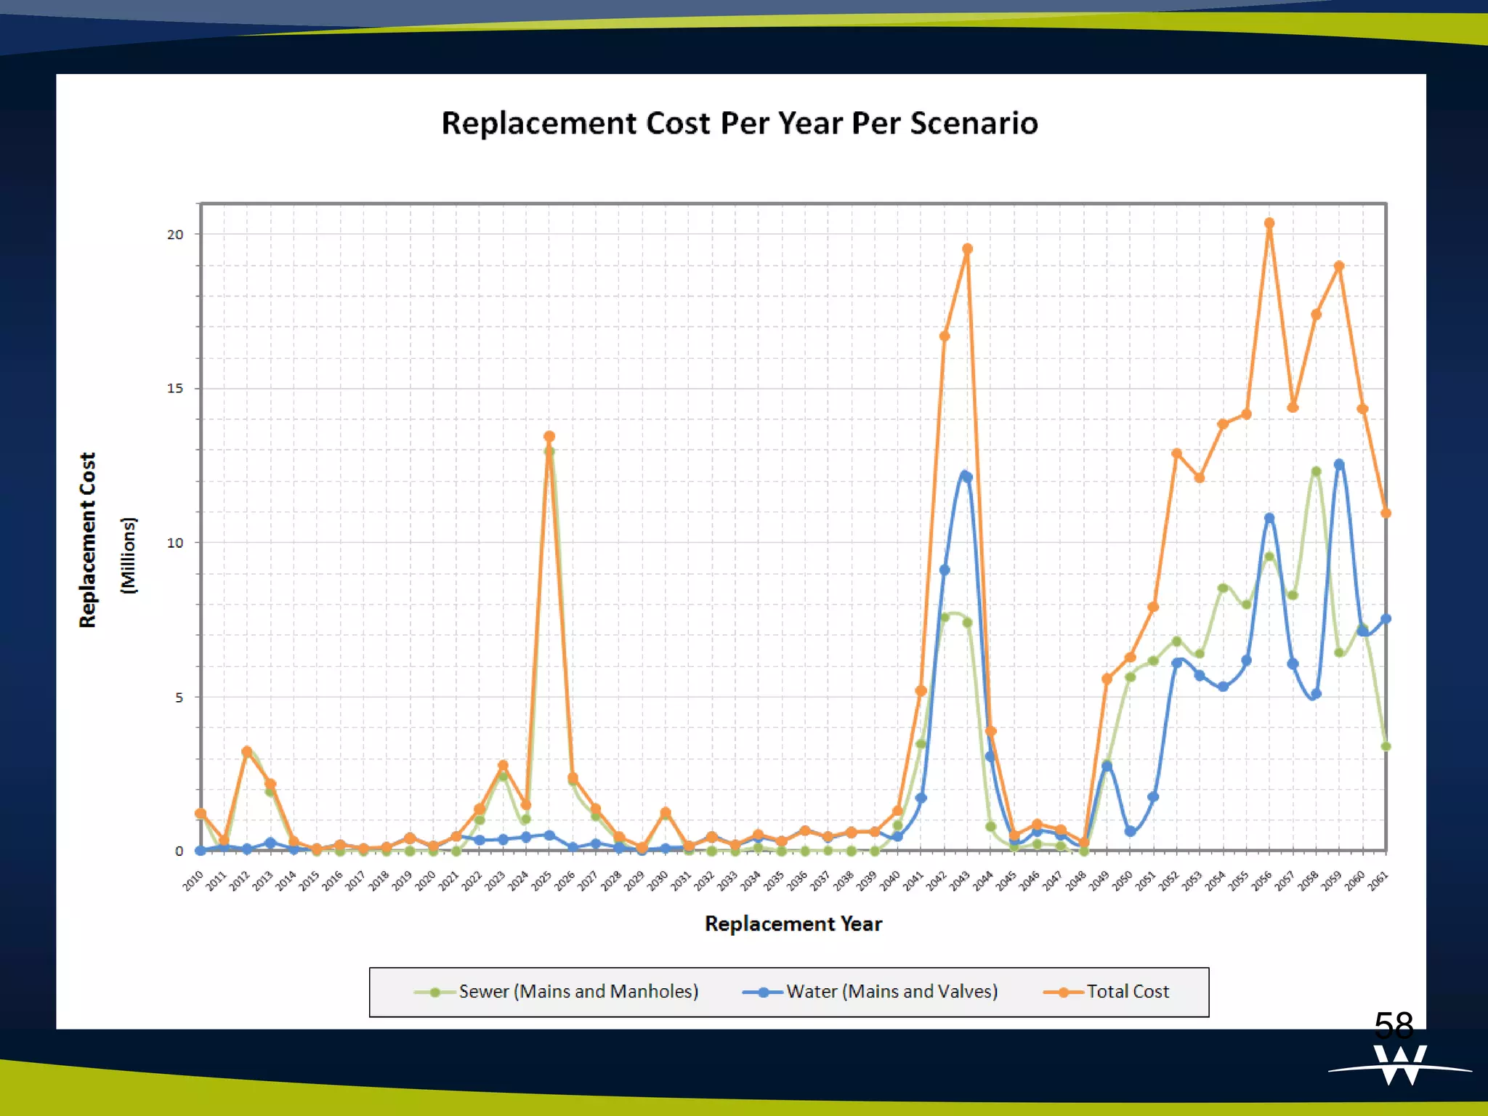Click the W logo icon
The image size is (1488, 1116).
coord(1400,1065)
